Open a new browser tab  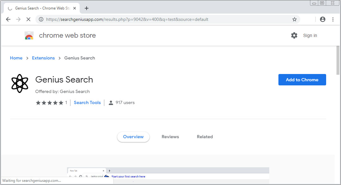coord(87,8)
